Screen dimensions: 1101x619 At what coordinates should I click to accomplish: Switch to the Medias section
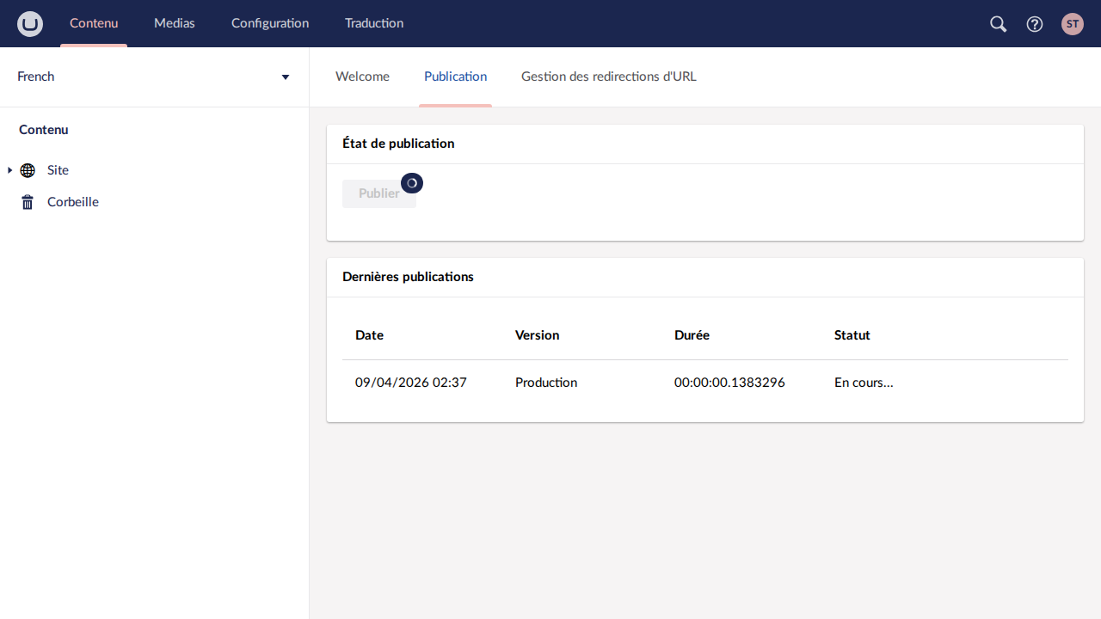(175, 23)
